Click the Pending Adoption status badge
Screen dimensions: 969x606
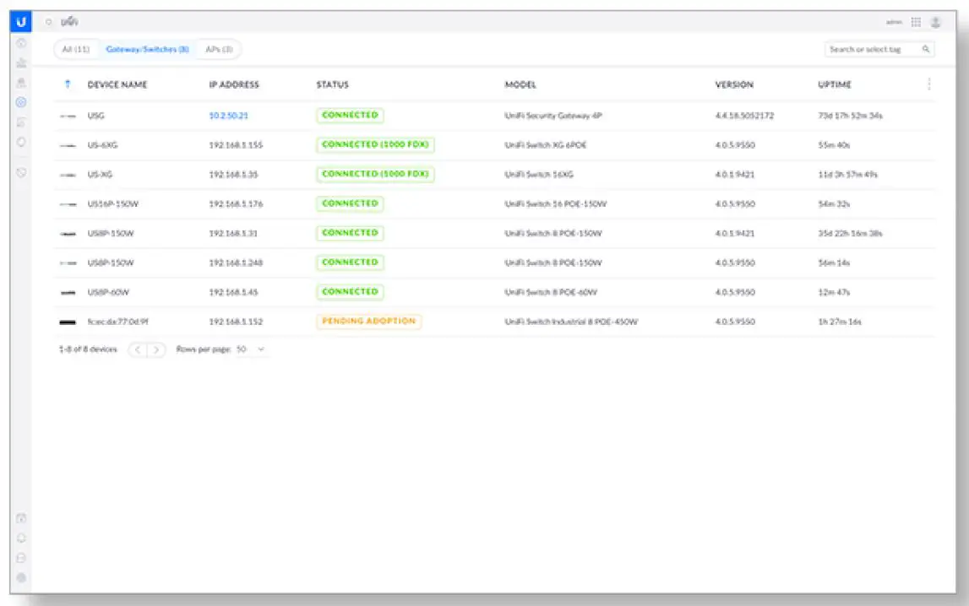369,322
